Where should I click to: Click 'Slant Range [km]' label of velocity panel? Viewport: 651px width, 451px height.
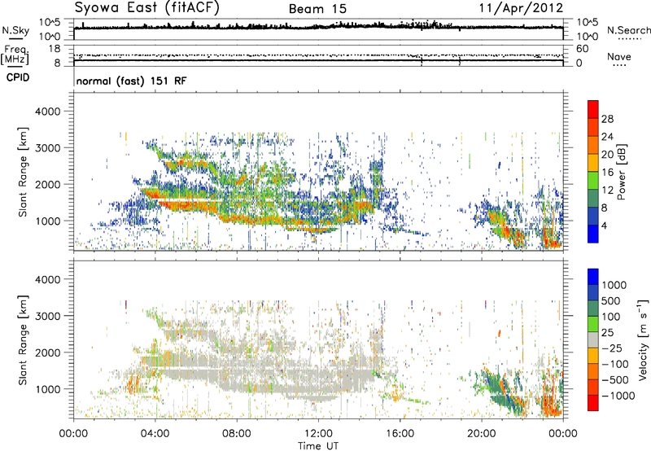tap(23, 340)
